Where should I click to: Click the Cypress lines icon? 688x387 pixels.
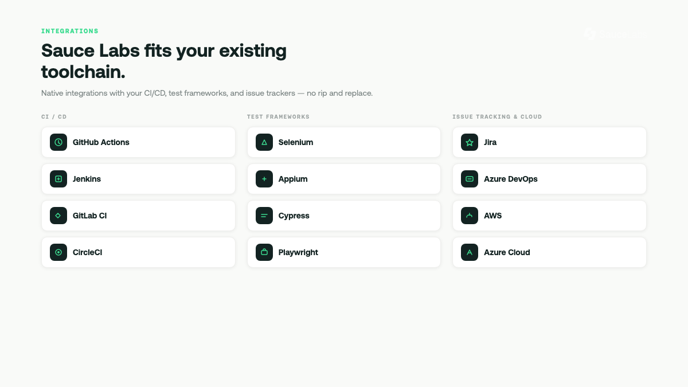pyautogui.click(x=264, y=216)
